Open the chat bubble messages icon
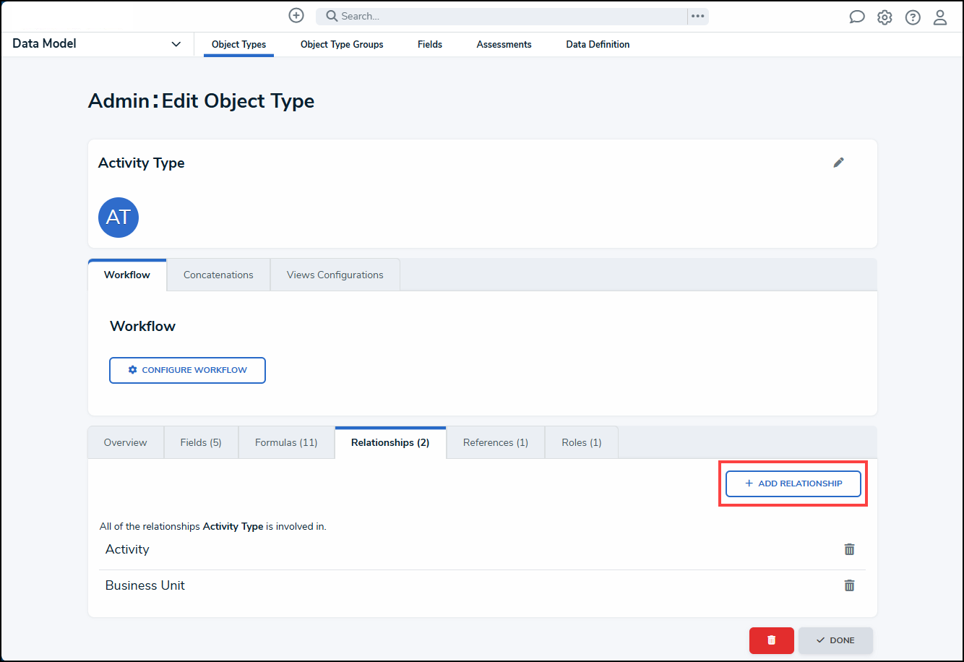This screenshot has width=964, height=662. click(x=857, y=17)
